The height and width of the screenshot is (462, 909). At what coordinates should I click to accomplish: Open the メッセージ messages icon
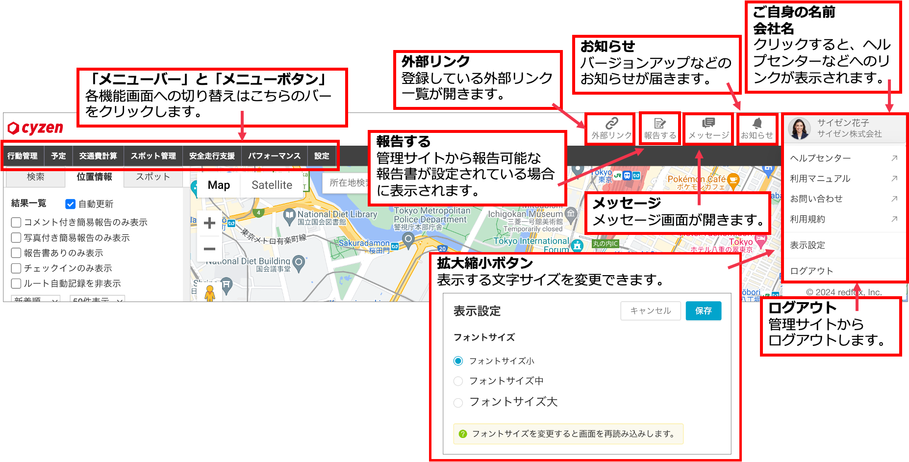[708, 128]
